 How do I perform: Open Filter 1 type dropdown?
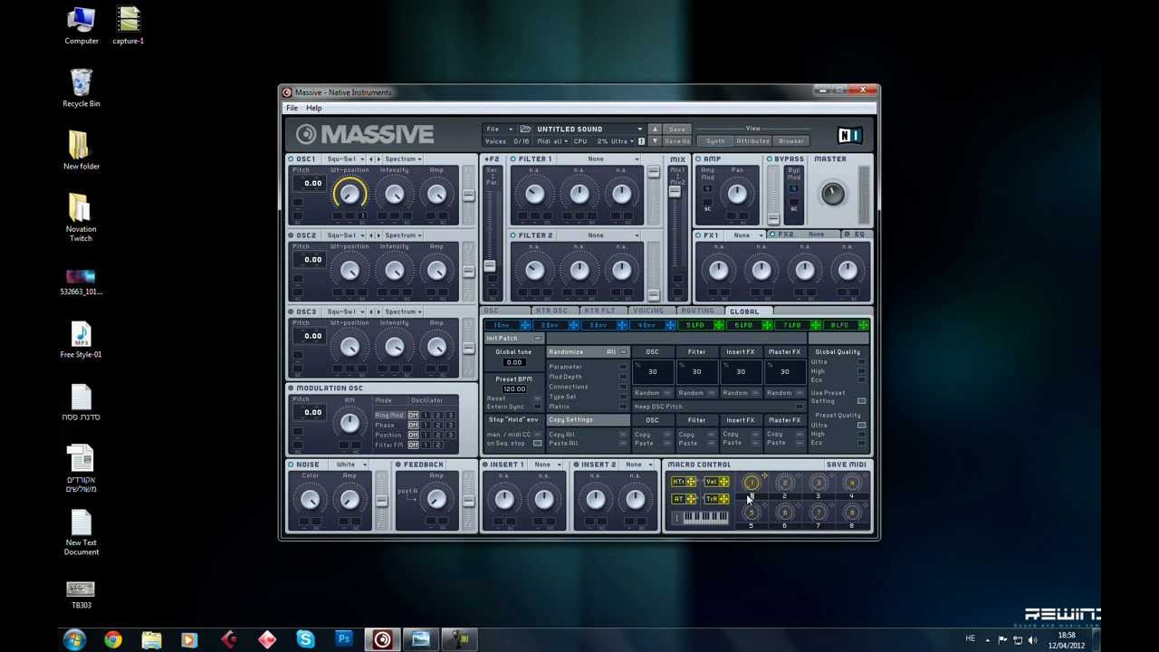pyautogui.click(x=600, y=159)
